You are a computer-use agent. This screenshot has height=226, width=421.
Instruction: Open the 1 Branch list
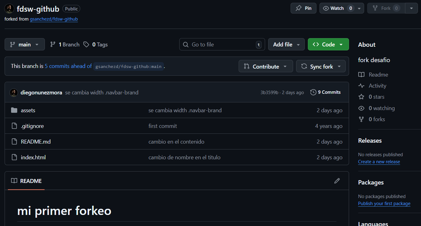pos(65,45)
